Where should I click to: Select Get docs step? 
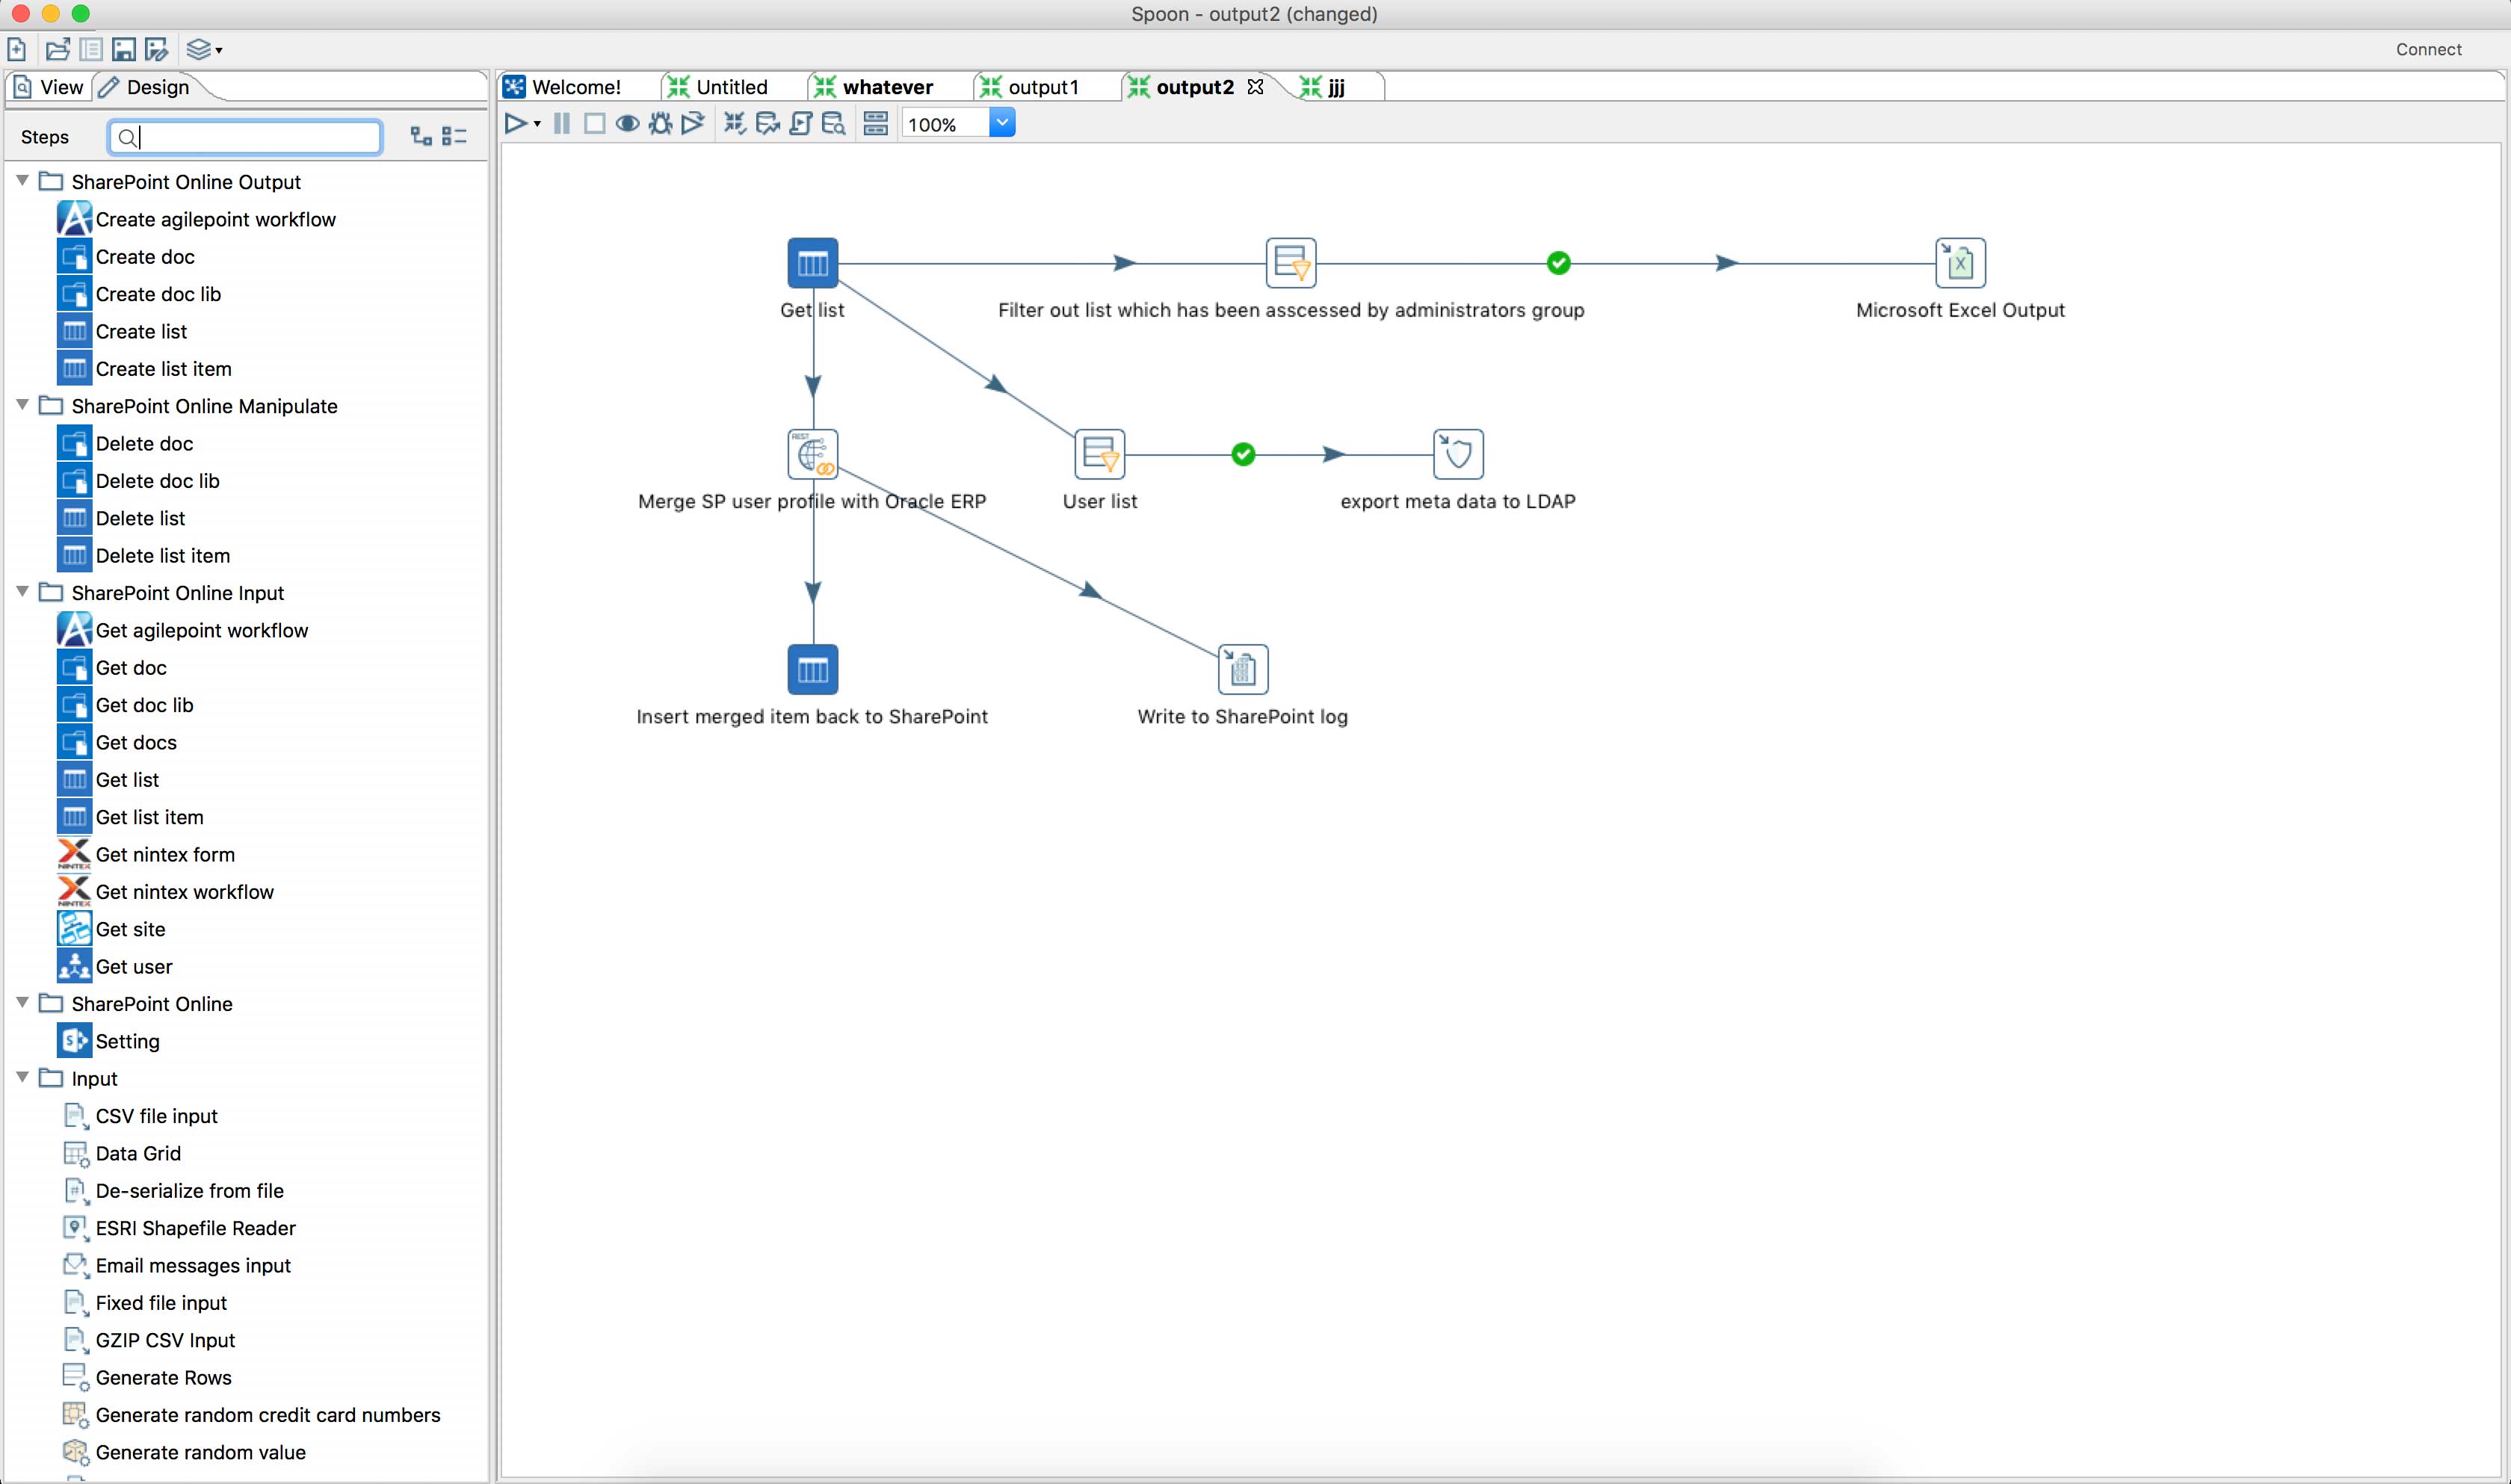click(x=118, y=742)
